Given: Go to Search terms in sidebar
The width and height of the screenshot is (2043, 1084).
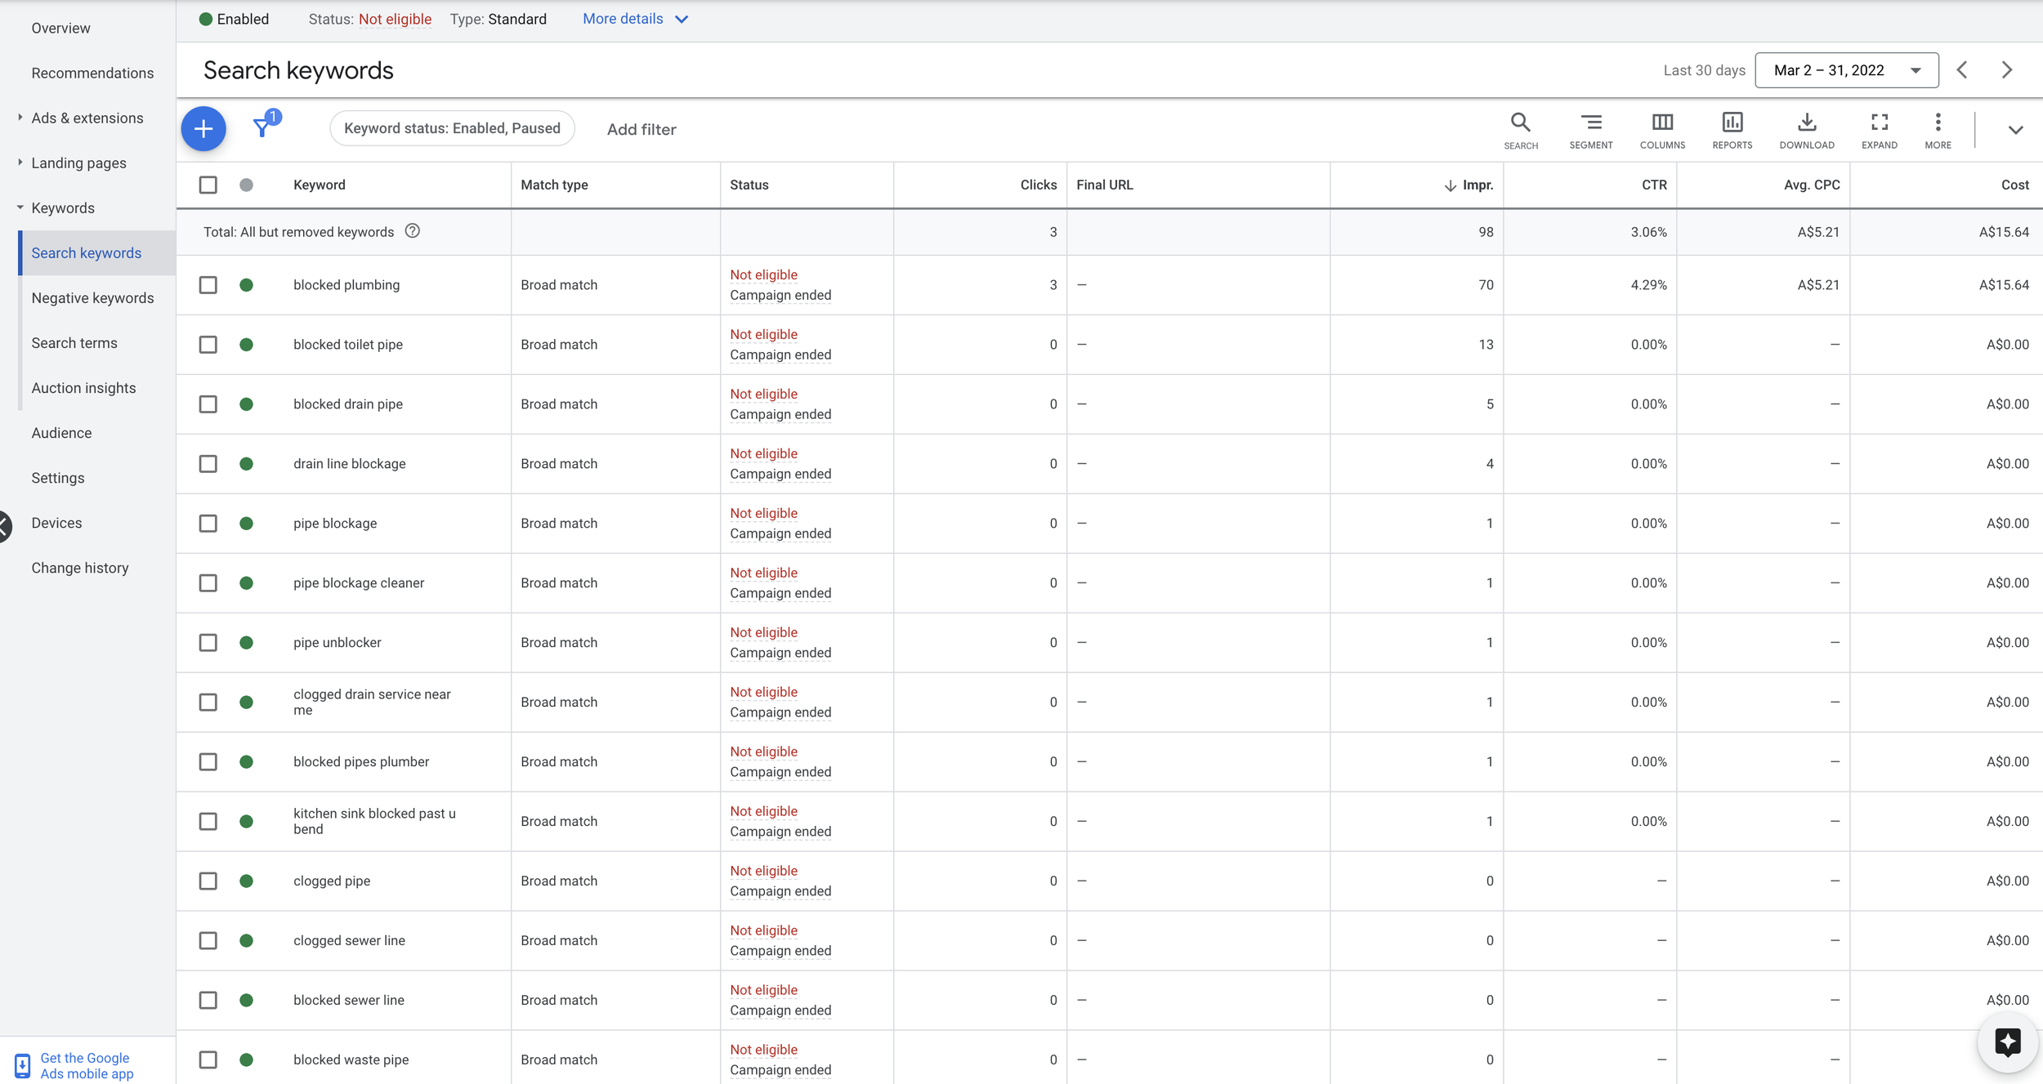Looking at the screenshot, I should click(x=74, y=343).
